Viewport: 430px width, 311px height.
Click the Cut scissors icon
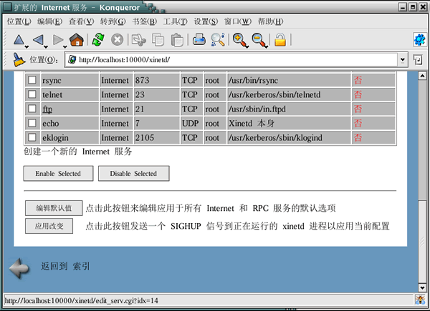pyautogui.click(x=139, y=40)
